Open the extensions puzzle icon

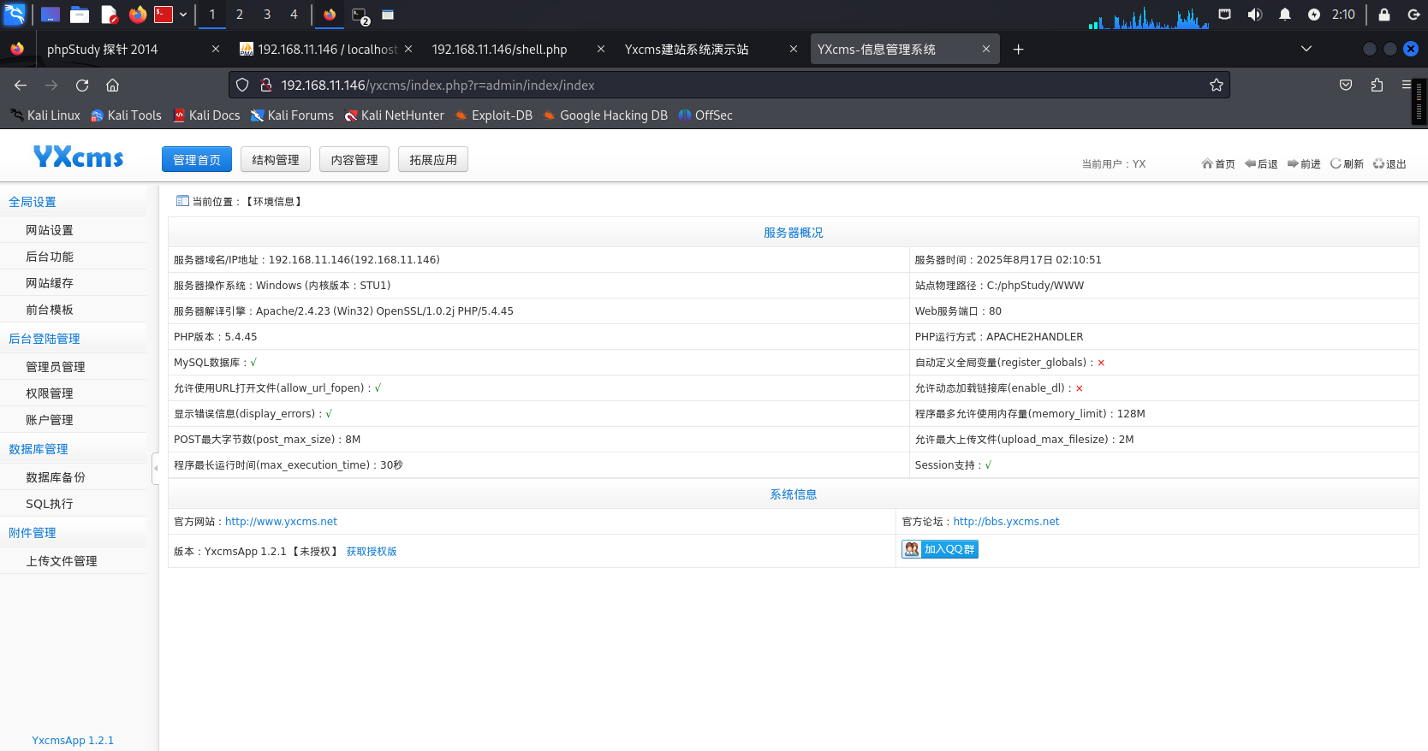1377,86
